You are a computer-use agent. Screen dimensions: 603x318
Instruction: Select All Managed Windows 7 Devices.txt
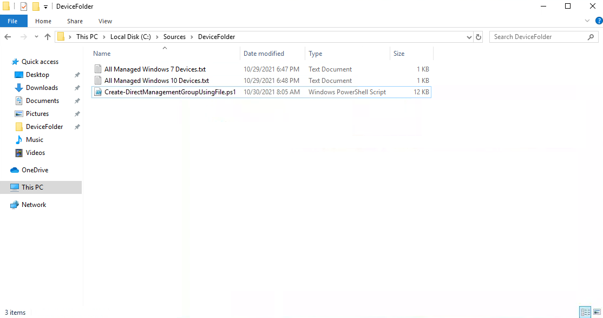(x=155, y=69)
